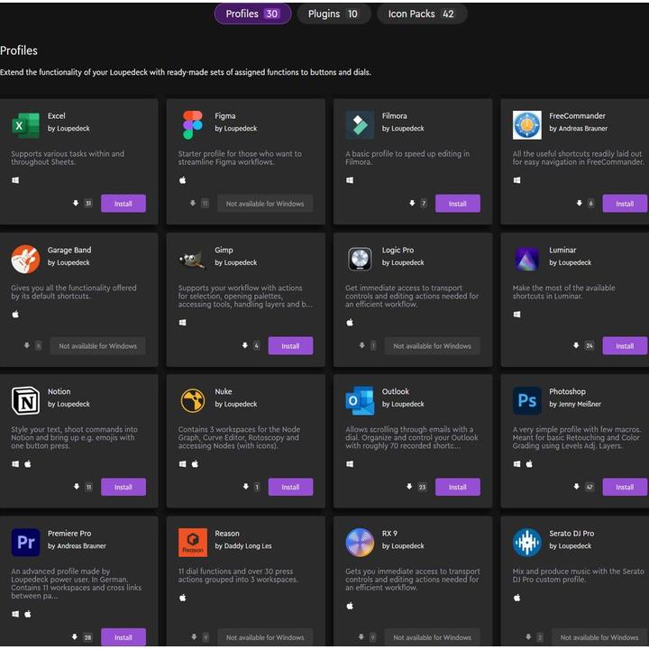This screenshot has height=649, width=649.
Task: Click the Apple icon on Premiere Pro card
Action: (28, 614)
